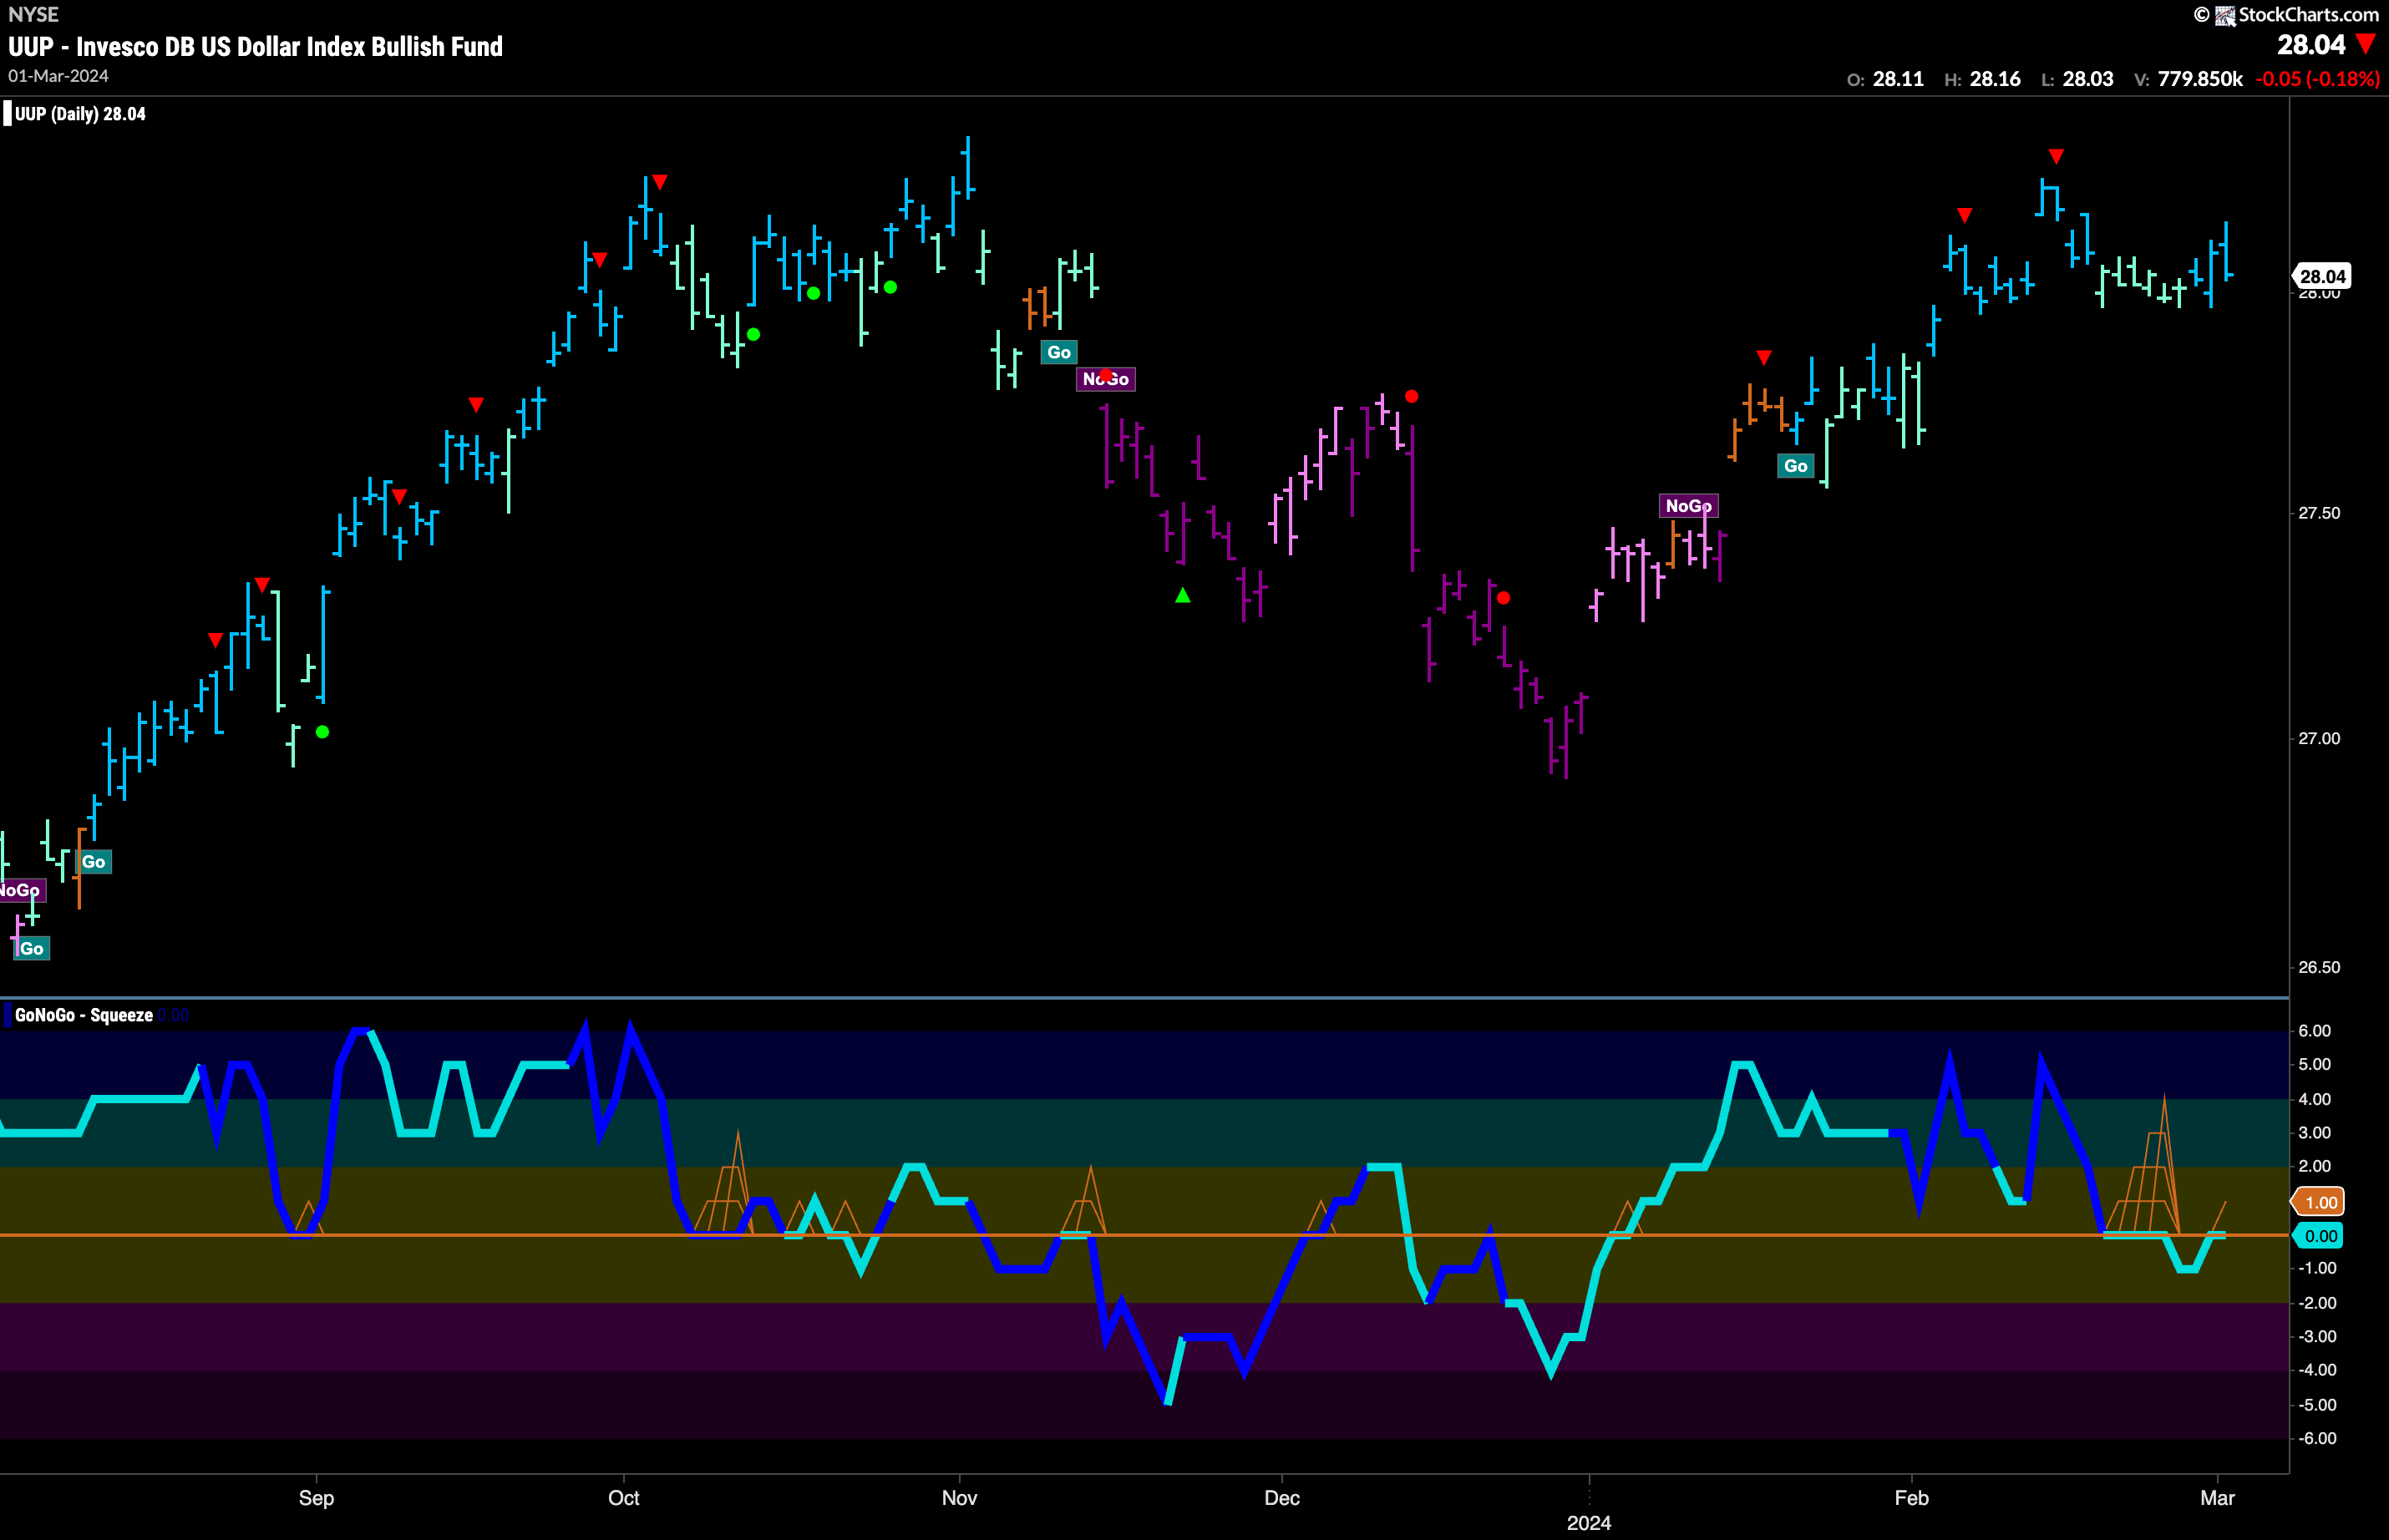Click the volume value V: 779.850k
This screenshot has height=1540, width=2389.
[x=2188, y=79]
